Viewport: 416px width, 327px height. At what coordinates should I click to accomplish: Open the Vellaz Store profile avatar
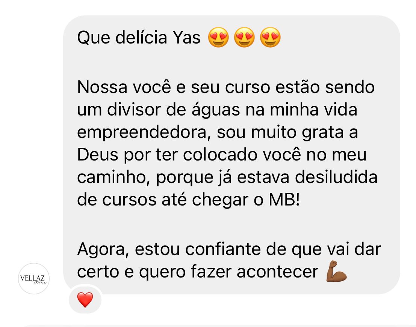tap(34, 278)
